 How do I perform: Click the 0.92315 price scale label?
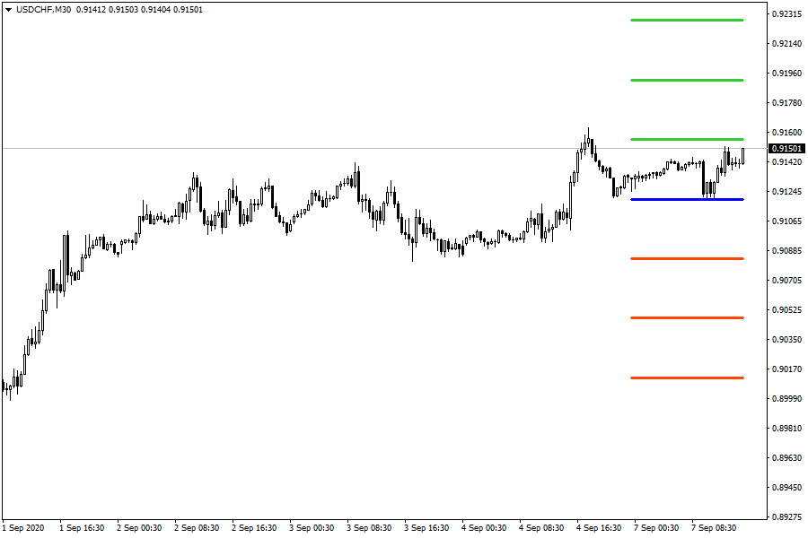pos(787,14)
